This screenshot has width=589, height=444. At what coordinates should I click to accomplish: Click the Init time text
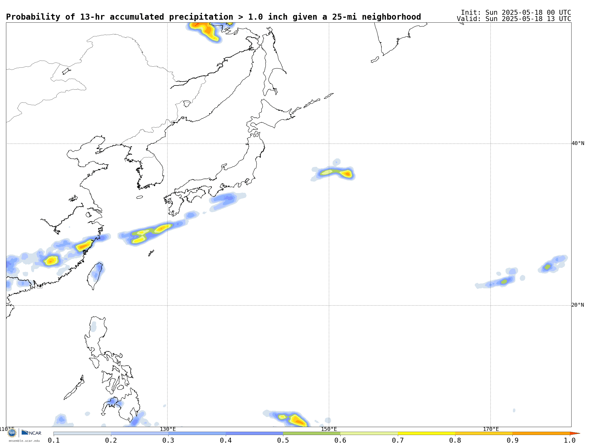pyautogui.click(x=516, y=13)
